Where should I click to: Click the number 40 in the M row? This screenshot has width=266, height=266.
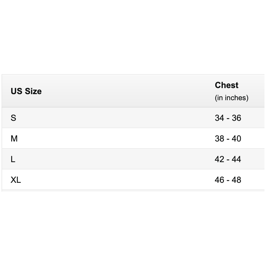pyautogui.click(x=236, y=138)
